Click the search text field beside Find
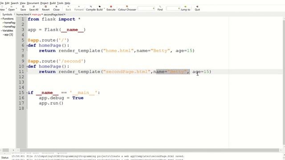Image resolution: width=285 pixels, height=160 pixels. [146, 8]
